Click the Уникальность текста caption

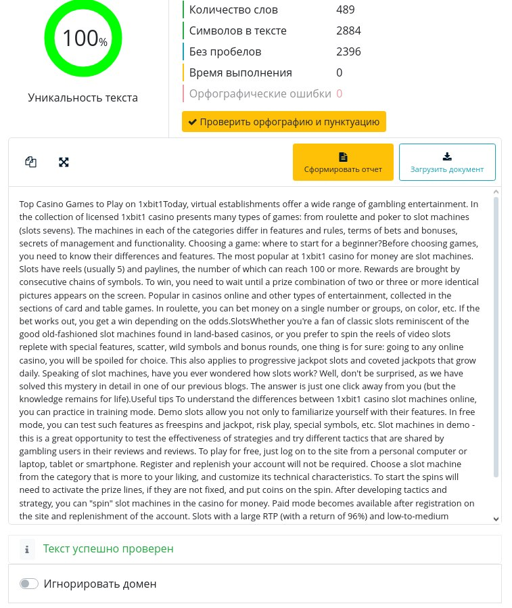click(83, 97)
